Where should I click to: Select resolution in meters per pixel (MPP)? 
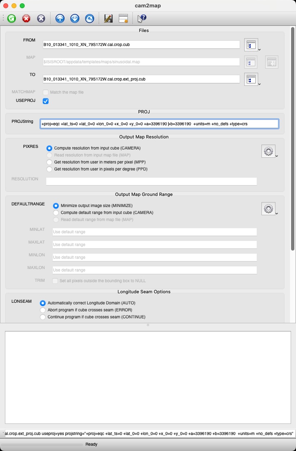[50, 162]
